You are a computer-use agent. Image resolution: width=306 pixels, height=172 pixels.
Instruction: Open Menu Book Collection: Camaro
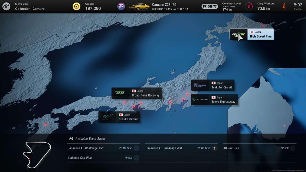pos(30,7)
